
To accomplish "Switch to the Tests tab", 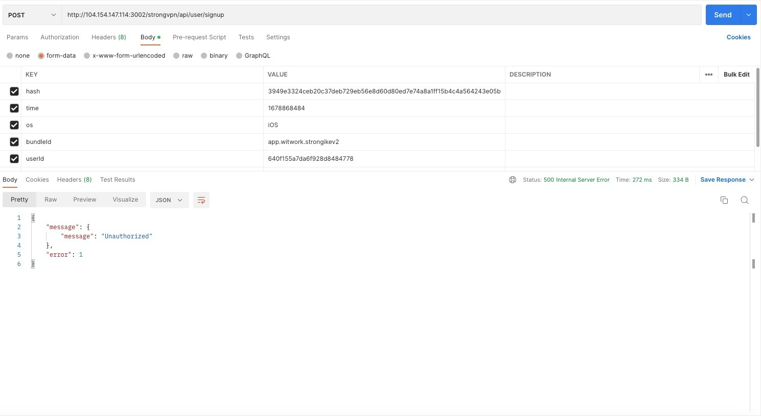I will (x=246, y=37).
